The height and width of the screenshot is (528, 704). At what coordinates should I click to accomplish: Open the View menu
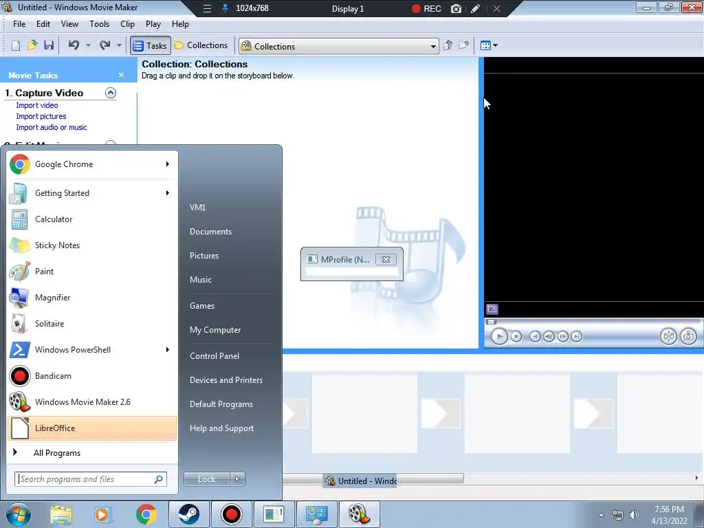pos(69,24)
